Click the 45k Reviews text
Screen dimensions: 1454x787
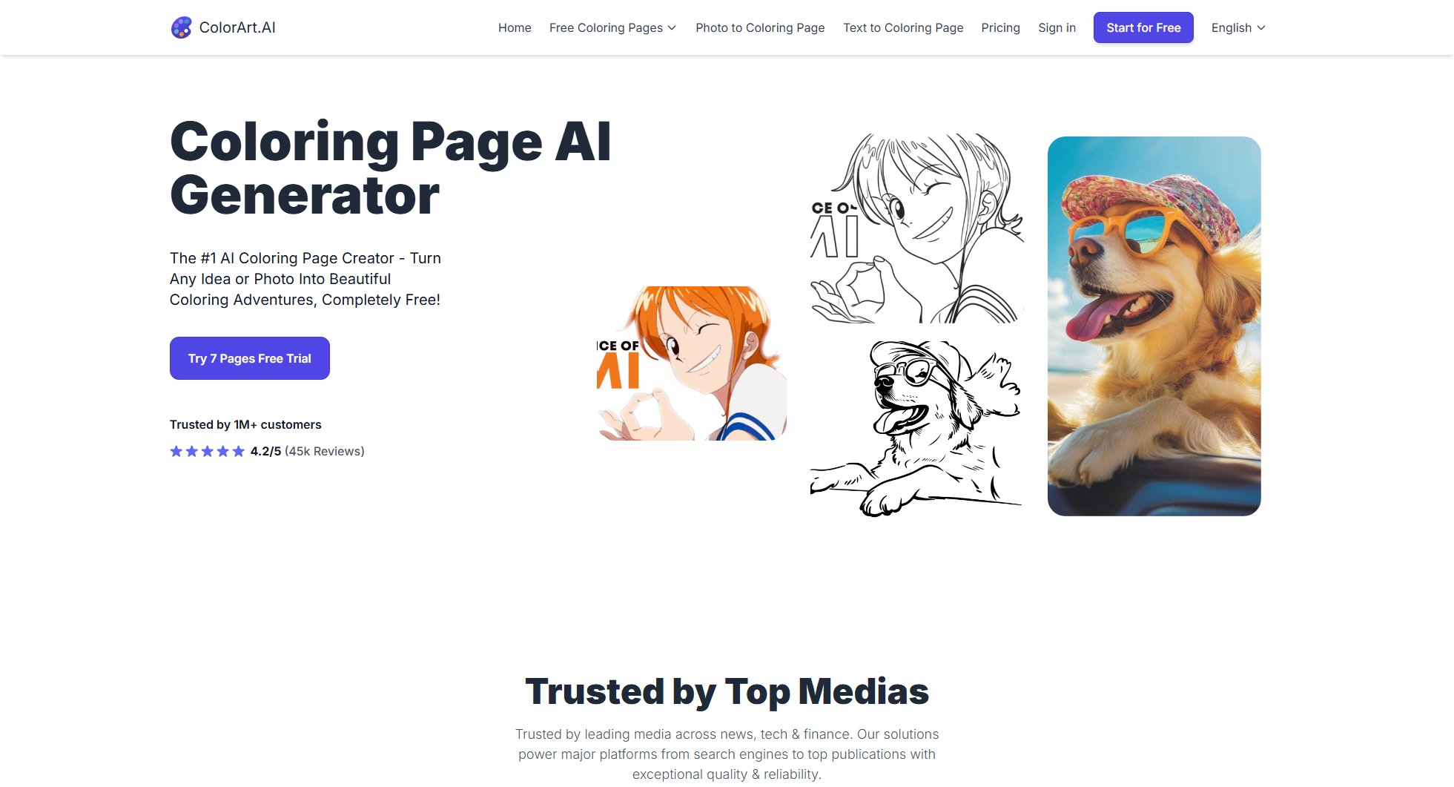coord(325,451)
